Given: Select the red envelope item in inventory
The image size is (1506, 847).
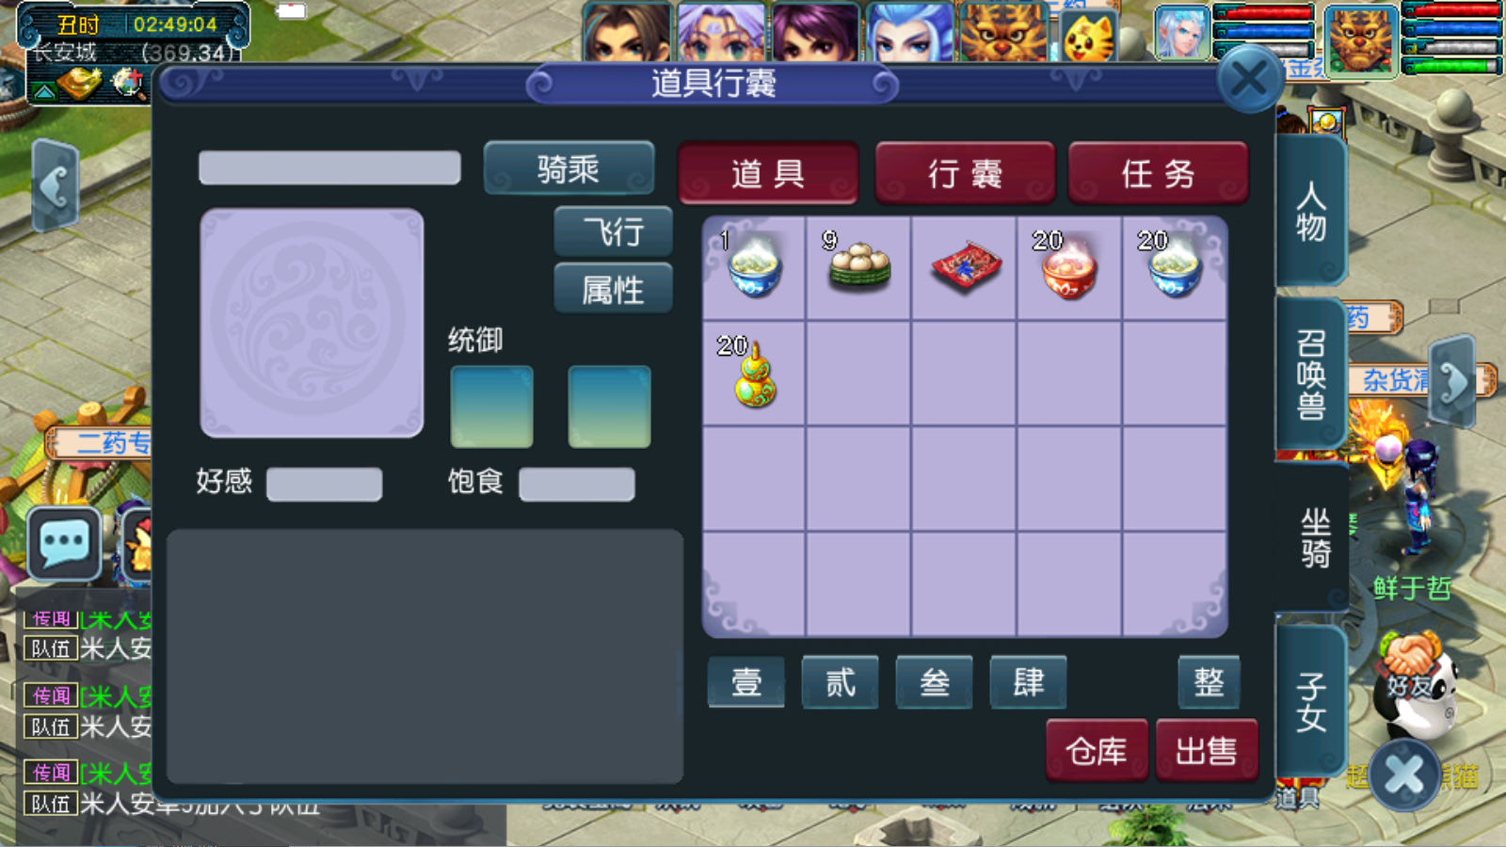Looking at the screenshot, I should [x=966, y=267].
